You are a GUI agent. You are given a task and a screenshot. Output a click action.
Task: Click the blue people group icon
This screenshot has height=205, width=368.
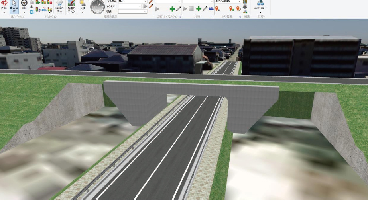coord(211,9)
